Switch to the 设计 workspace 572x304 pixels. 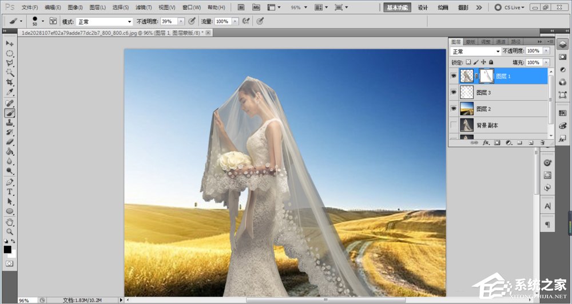[423, 7]
